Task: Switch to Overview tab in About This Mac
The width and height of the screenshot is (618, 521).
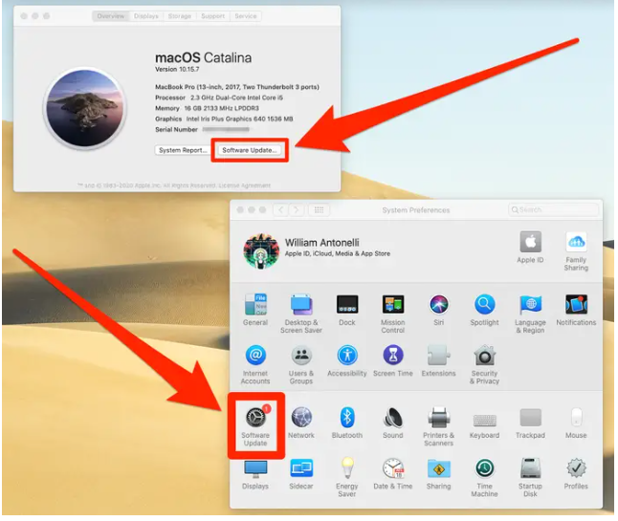Action: (x=111, y=16)
